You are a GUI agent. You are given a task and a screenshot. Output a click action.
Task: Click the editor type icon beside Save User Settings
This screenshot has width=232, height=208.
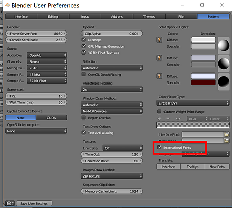10,203
